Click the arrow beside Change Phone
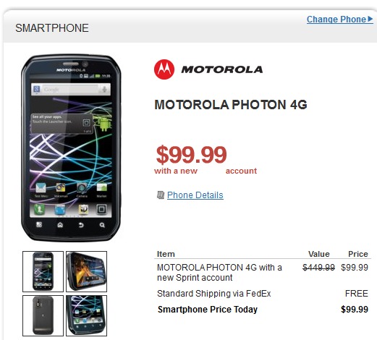The height and width of the screenshot is (340, 377). [x=370, y=19]
